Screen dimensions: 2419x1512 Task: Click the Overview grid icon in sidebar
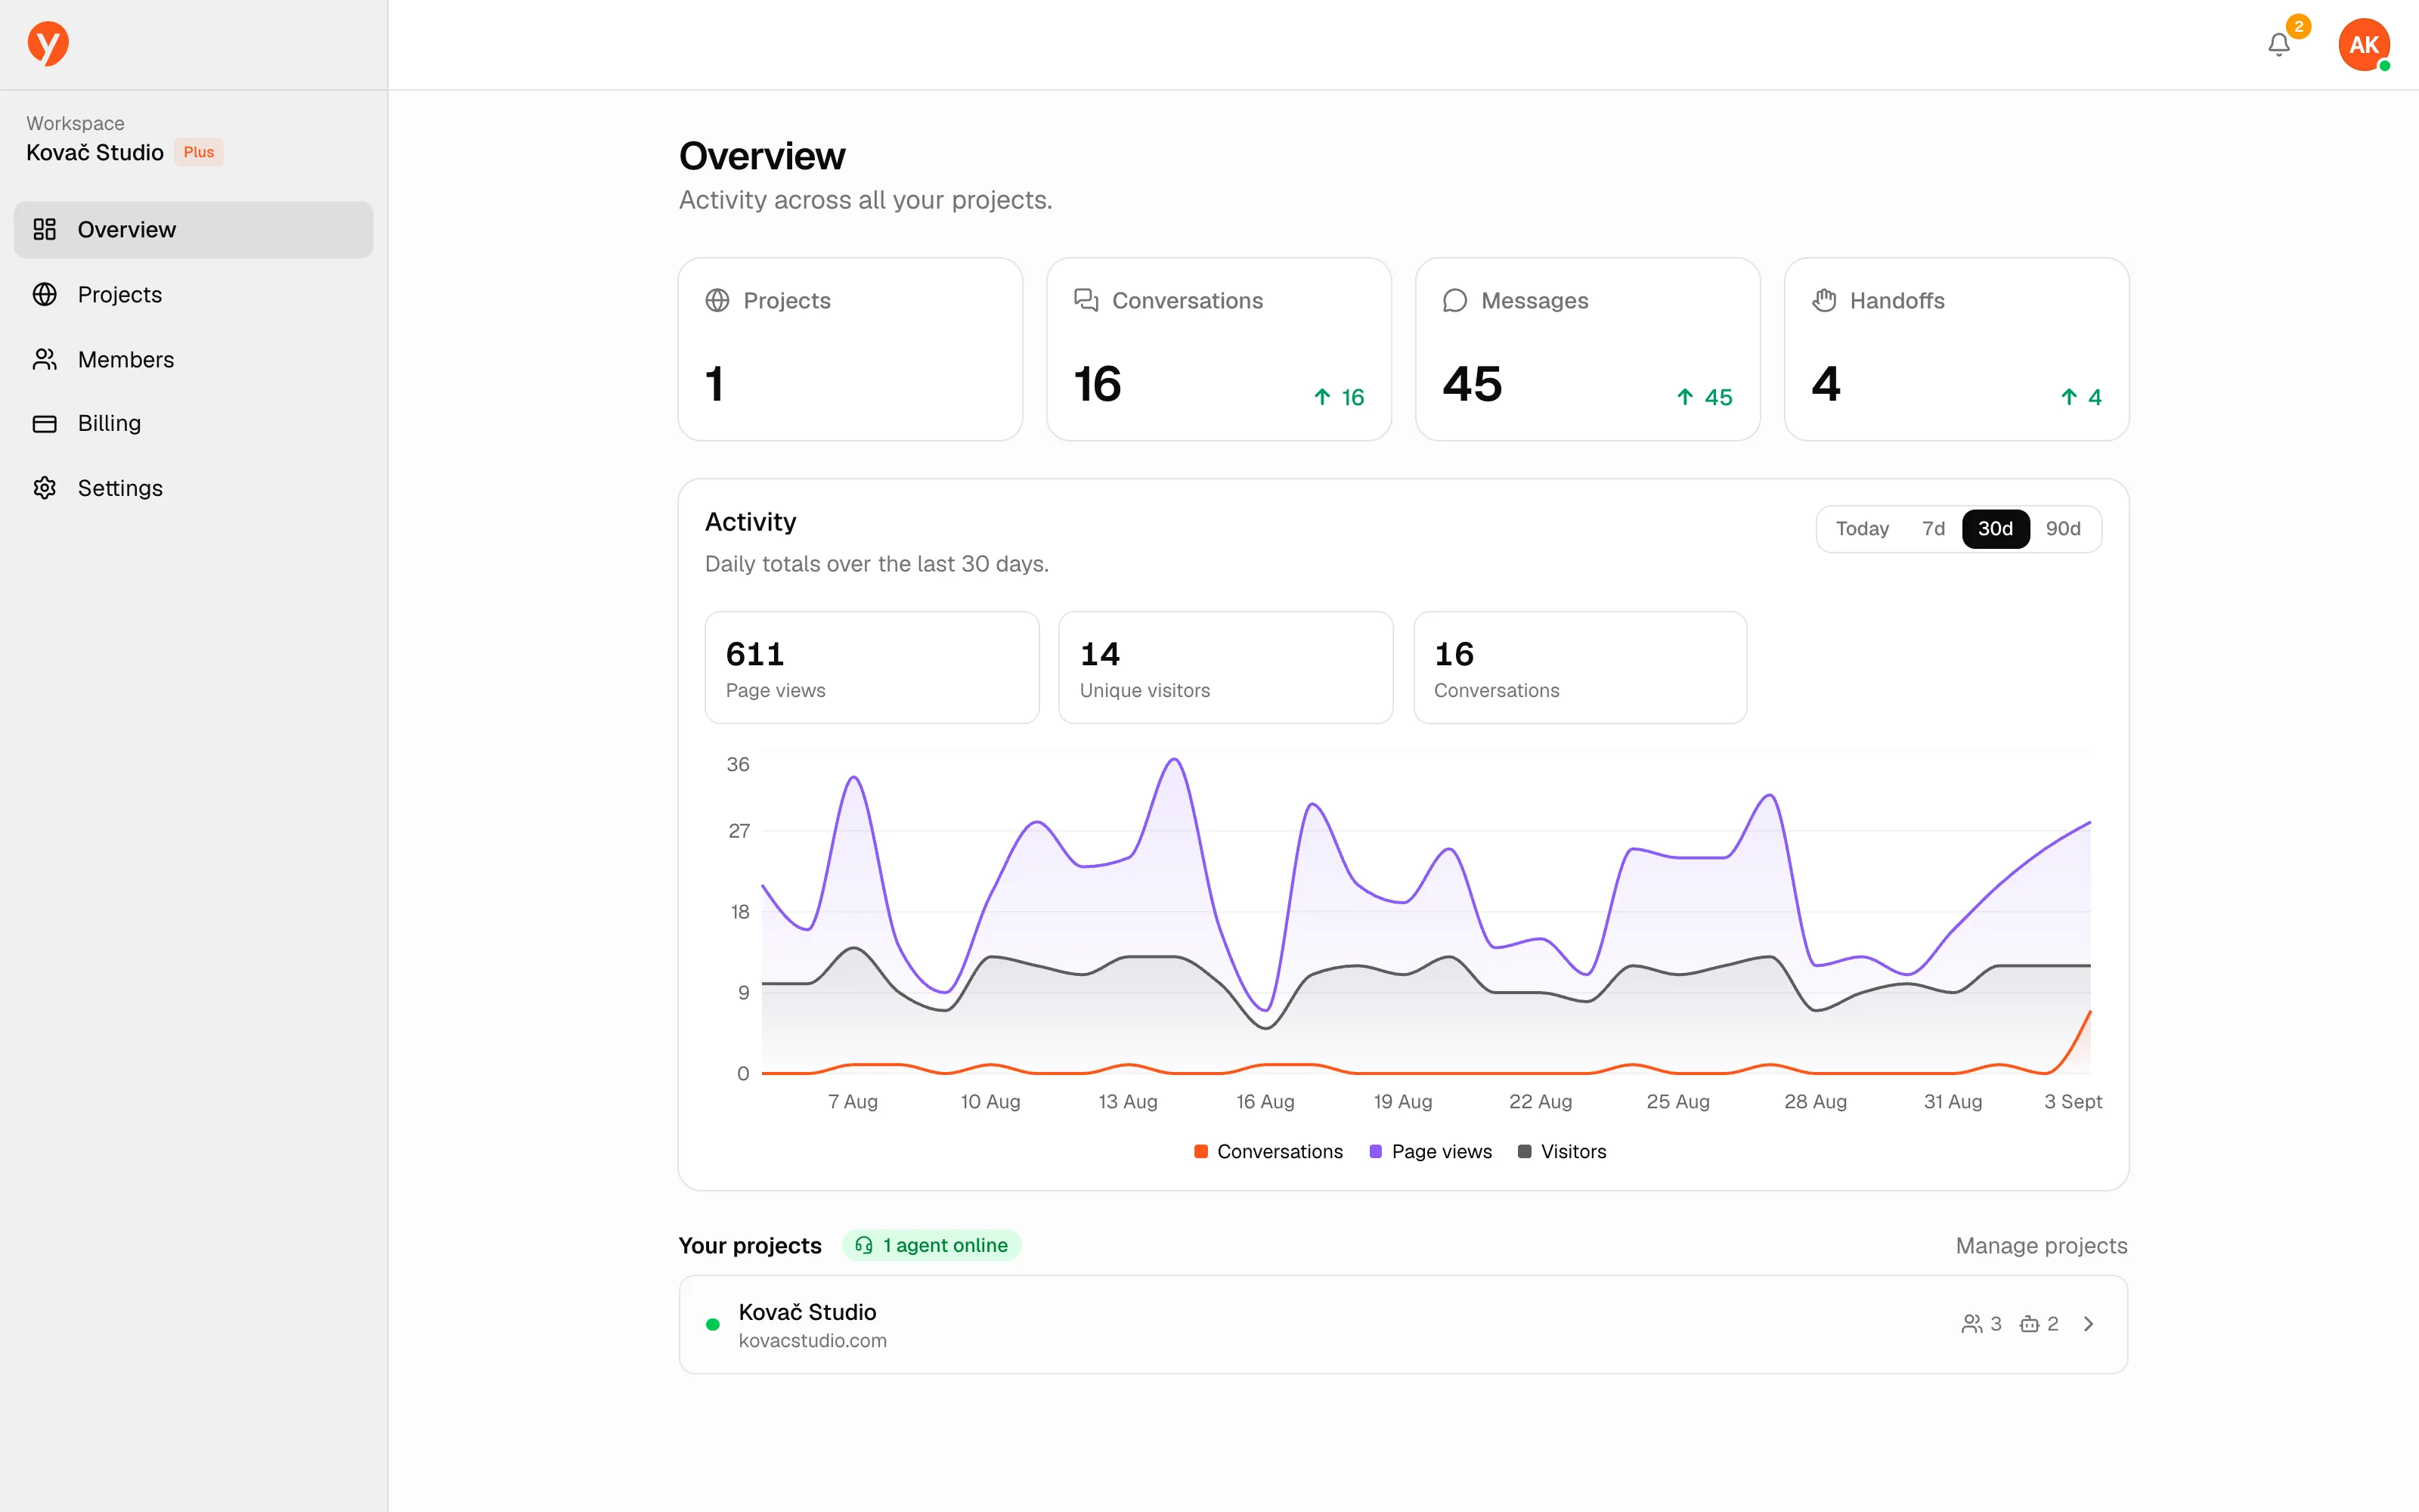pyautogui.click(x=45, y=229)
